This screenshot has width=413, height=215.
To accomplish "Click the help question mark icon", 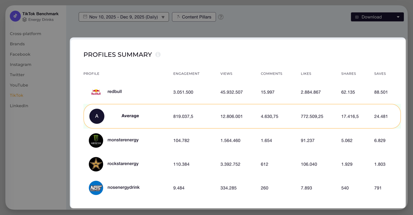I will click(x=221, y=17).
